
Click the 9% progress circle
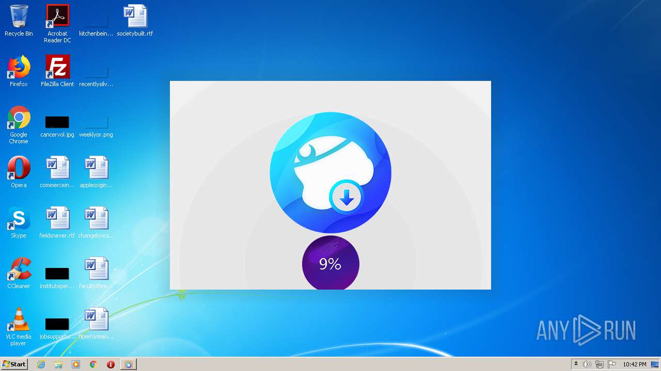tap(330, 263)
